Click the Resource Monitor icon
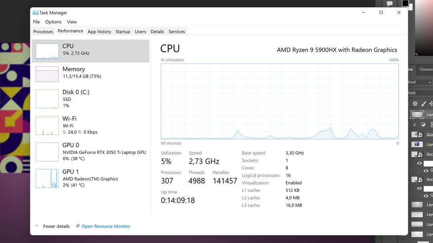The width and height of the screenshot is (433, 243). tap(78, 226)
